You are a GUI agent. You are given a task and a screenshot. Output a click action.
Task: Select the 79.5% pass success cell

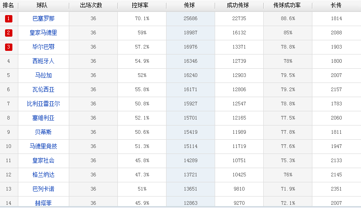tap(288, 76)
